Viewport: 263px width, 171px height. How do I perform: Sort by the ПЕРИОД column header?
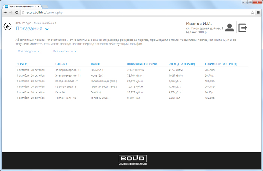(x=22, y=64)
